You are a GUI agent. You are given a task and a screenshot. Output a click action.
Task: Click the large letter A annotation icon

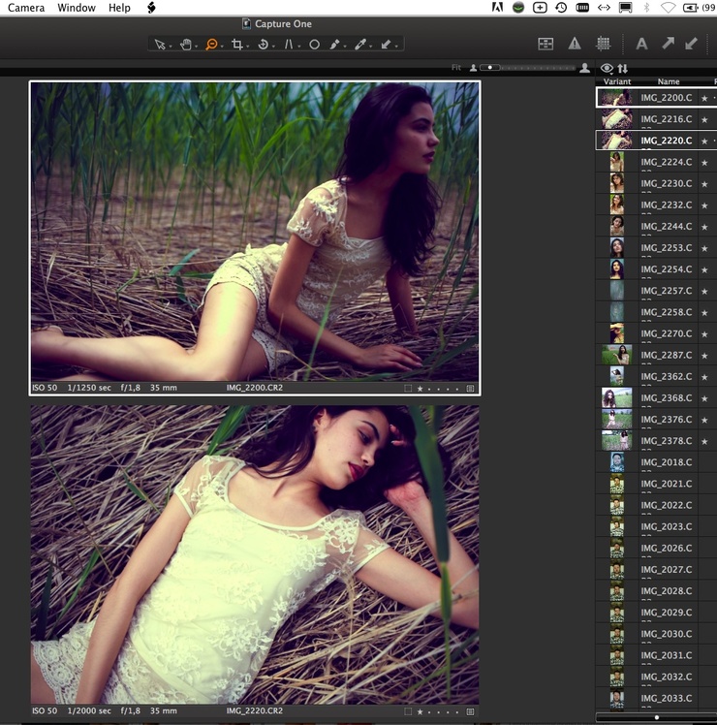point(641,44)
